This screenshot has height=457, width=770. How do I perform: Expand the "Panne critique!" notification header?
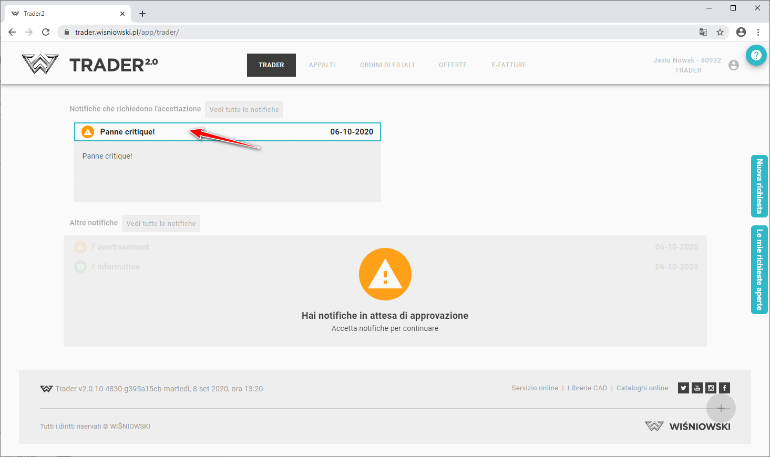[227, 132]
